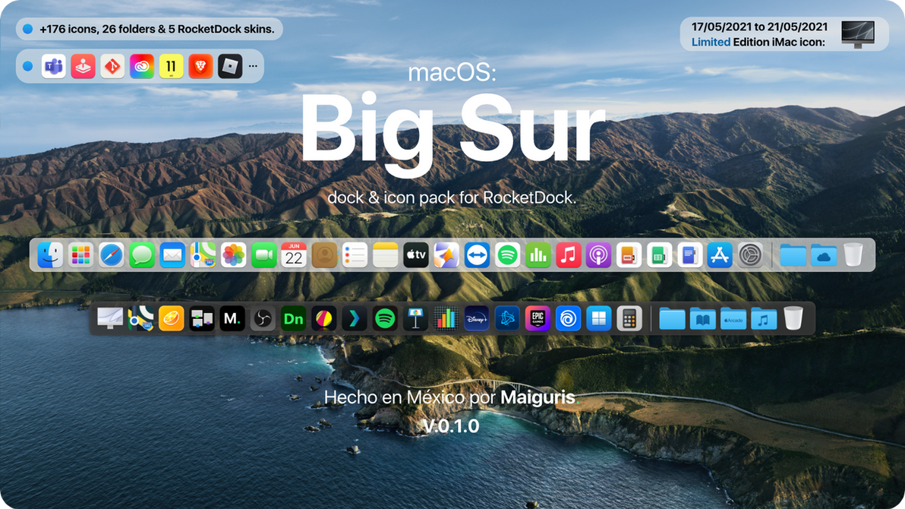Open Launchpad from the light dock

pos(80,254)
